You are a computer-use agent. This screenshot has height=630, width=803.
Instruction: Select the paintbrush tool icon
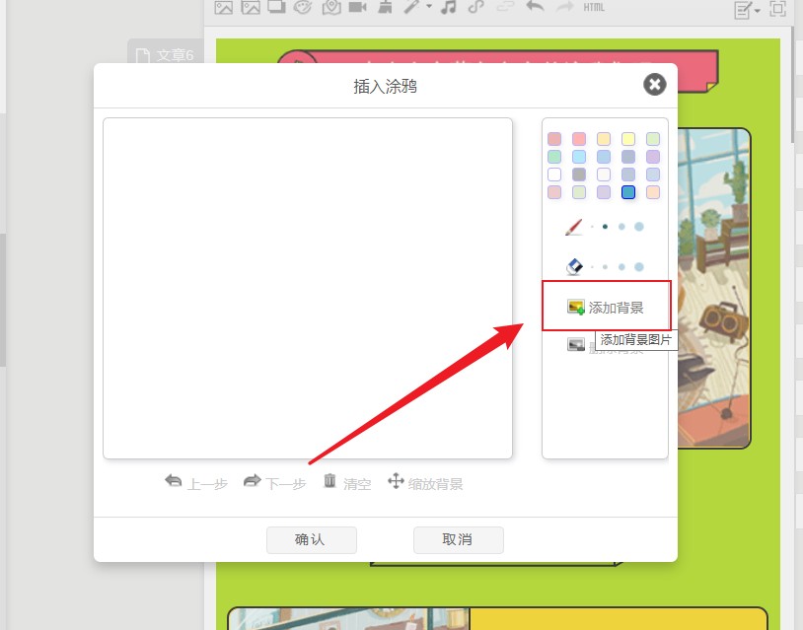575,227
